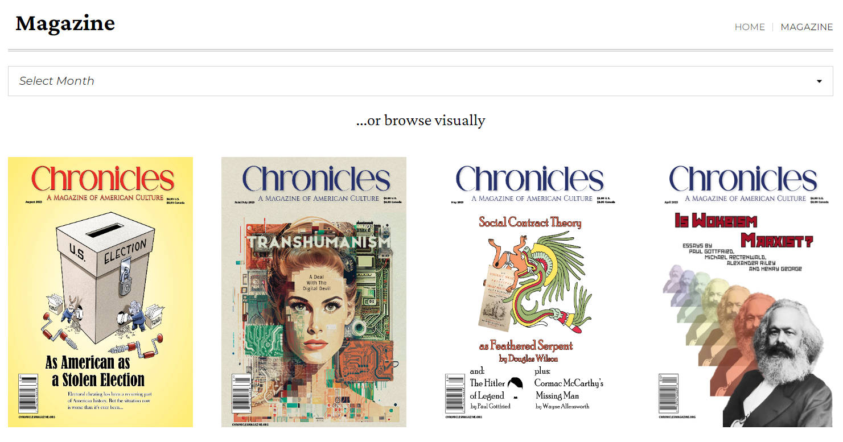This screenshot has width=843, height=442.
Task: Click the Magazine page heading
Action: pos(65,24)
